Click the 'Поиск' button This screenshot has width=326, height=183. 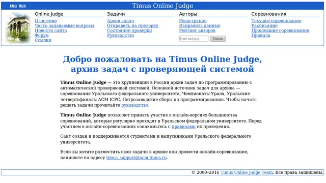pyautogui.click(x=218, y=39)
